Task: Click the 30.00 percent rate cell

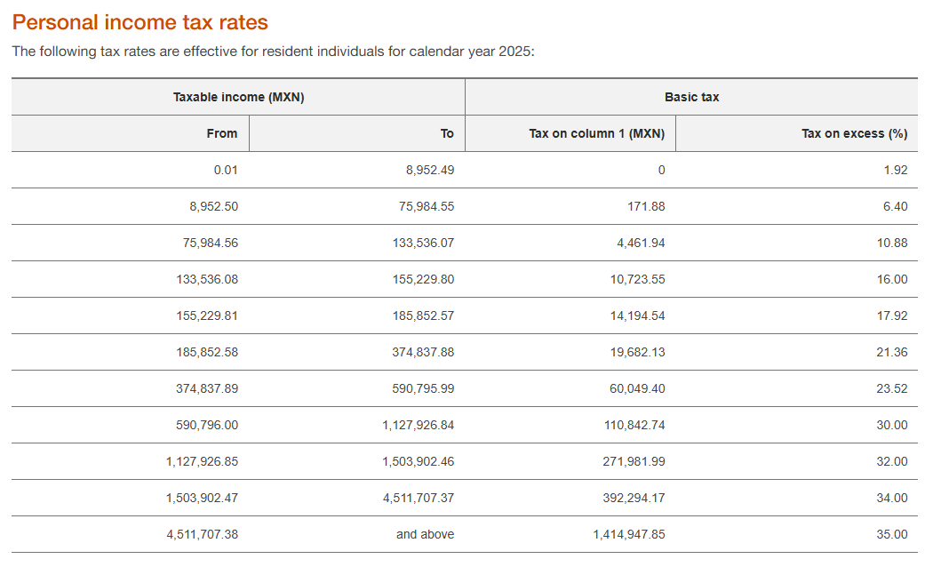Action: (892, 425)
